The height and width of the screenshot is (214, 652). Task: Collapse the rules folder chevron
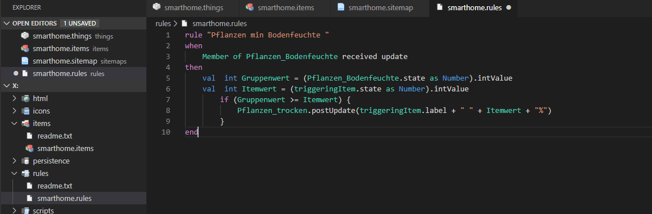15,173
